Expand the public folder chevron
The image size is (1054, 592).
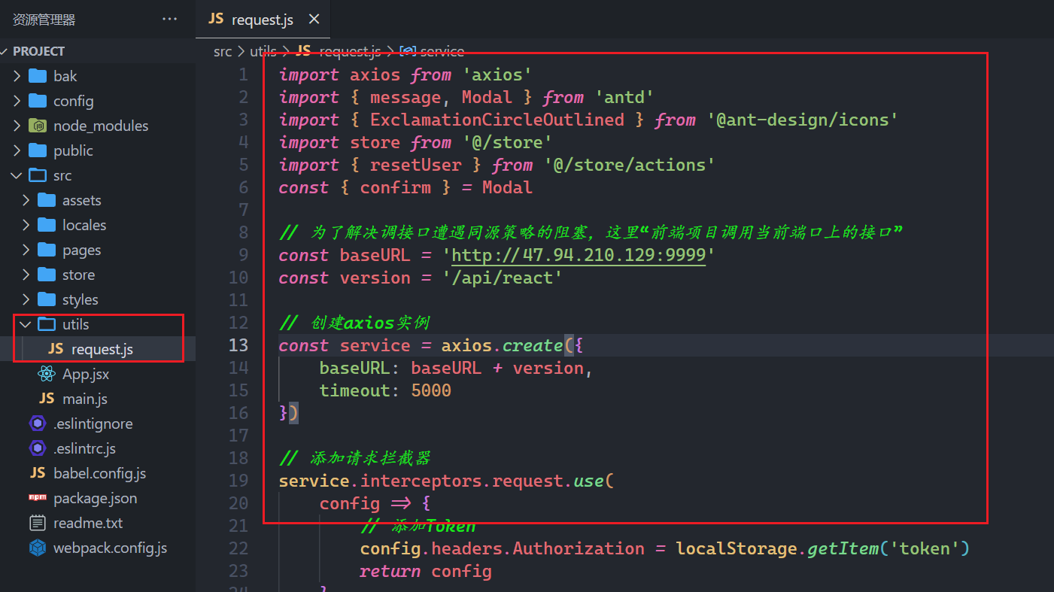click(x=17, y=150)
